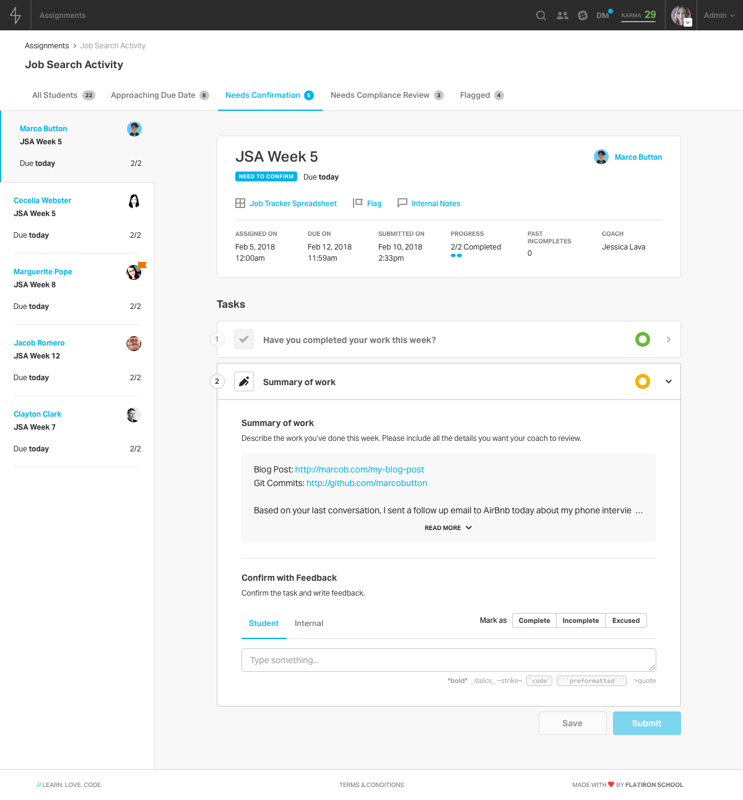Switch to the Internal feedback tab
The width and height of the screenshot is (743, 800).
[x=309, y=624]
